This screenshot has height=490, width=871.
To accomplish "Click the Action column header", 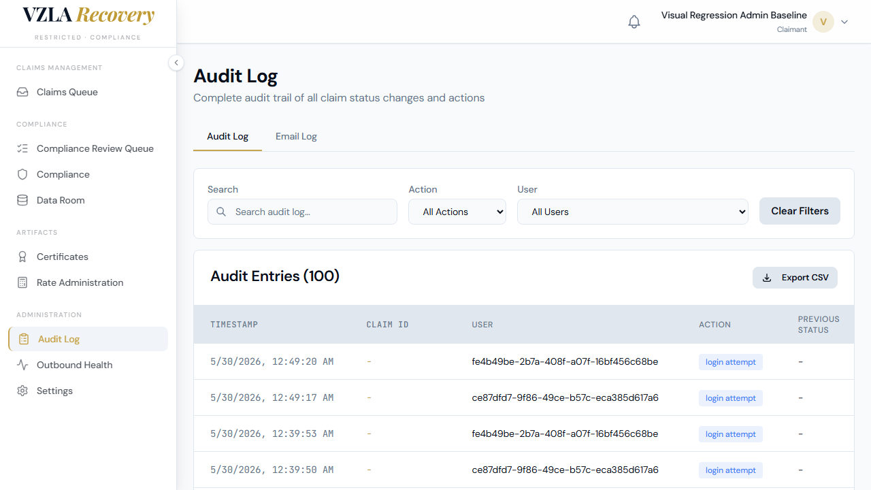I will click(714, 325).
